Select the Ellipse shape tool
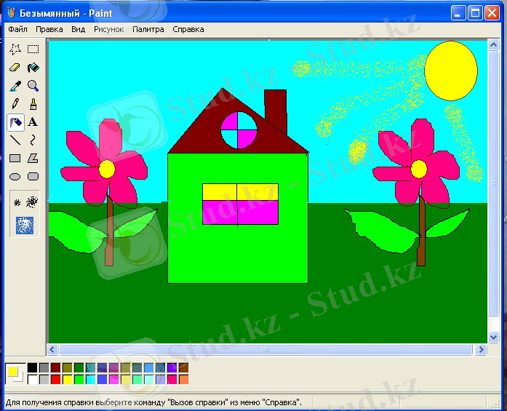The height and width of the screenshot is (411, 507). point(15,177)
